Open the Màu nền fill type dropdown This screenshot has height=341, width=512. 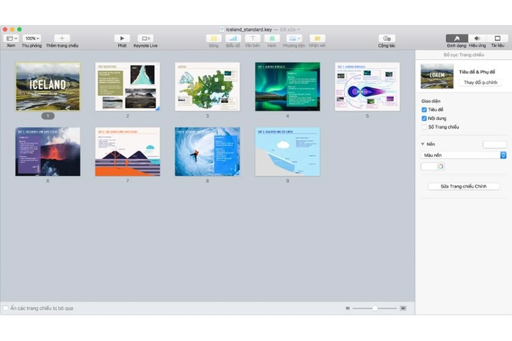(464, 155)
